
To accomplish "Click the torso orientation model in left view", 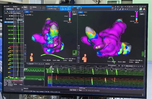I will coord(31,57).
